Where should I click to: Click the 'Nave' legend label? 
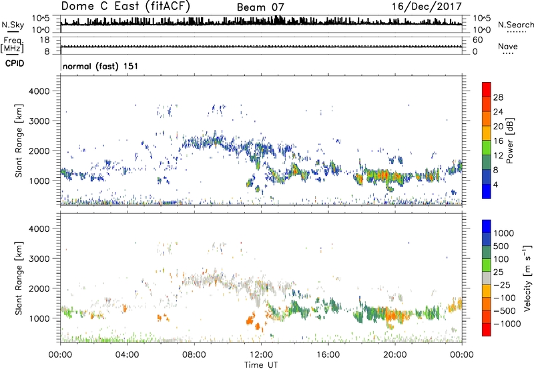click(x=508, y=46)
